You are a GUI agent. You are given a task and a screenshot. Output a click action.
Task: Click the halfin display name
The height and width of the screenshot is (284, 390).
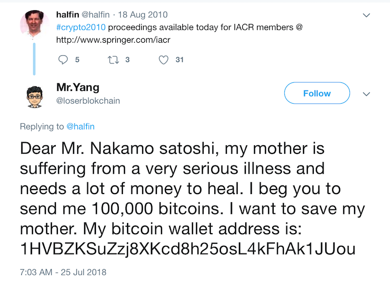[68, 15]
